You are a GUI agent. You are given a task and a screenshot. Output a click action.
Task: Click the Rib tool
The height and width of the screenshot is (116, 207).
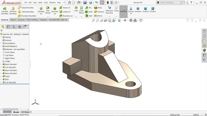tap(88, 8)
